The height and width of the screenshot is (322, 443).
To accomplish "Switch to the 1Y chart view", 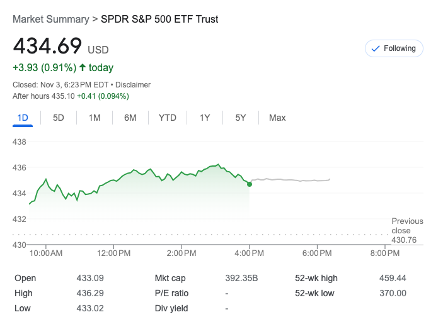I will [205, 118].
